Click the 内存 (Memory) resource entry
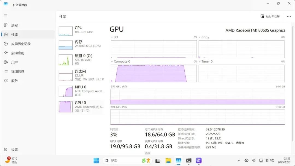Image resolution: width=295 pixels, height=166 pixels. (81, 44)
